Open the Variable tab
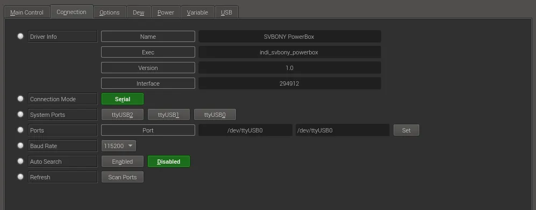 point(197,12)
